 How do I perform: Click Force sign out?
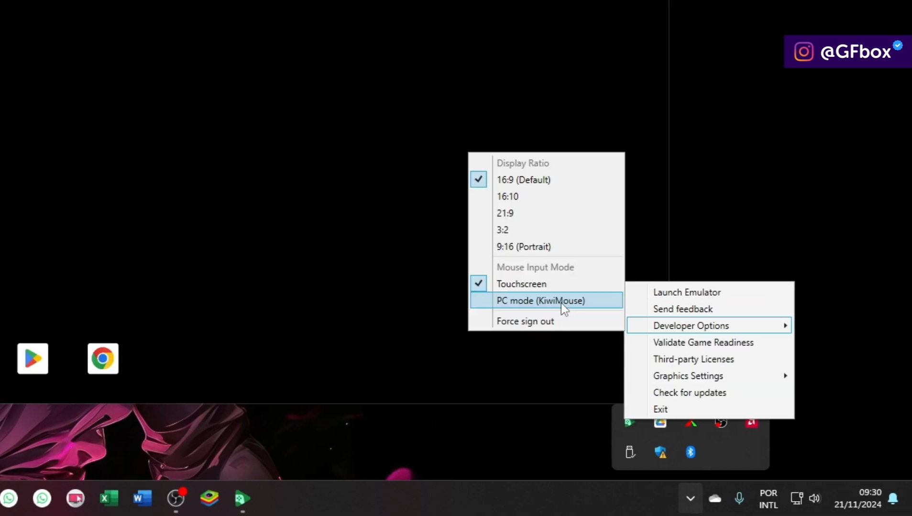[525, 321]
